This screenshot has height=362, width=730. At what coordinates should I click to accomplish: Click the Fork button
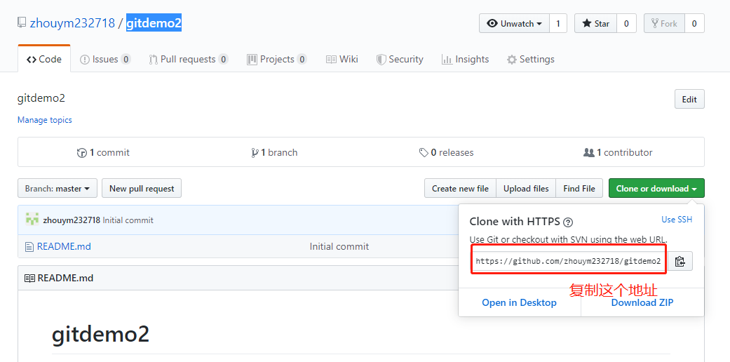pos(664,23)
